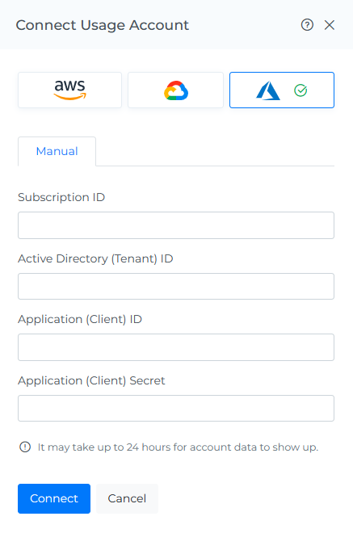Viewport: 353px width, 550px height.
Task: Click the Active Directory (Tenant) ID field
Action: [176, 286]
